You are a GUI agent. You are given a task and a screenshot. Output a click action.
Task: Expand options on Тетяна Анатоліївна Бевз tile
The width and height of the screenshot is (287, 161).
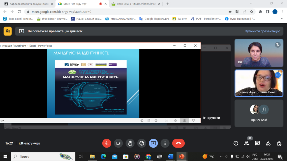pos(278,75)
